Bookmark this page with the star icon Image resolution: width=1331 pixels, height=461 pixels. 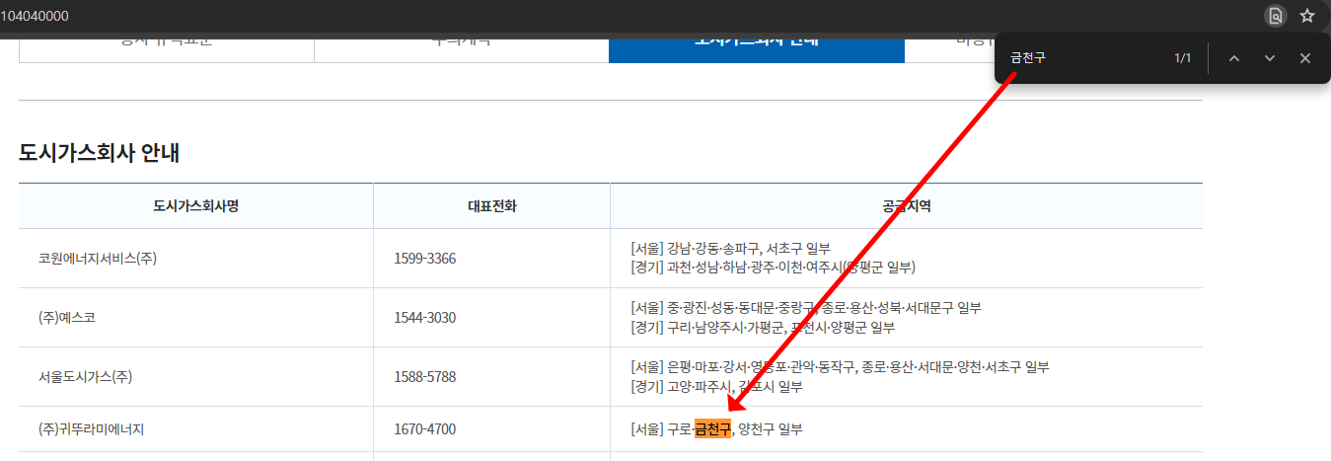coord(1307,16)
